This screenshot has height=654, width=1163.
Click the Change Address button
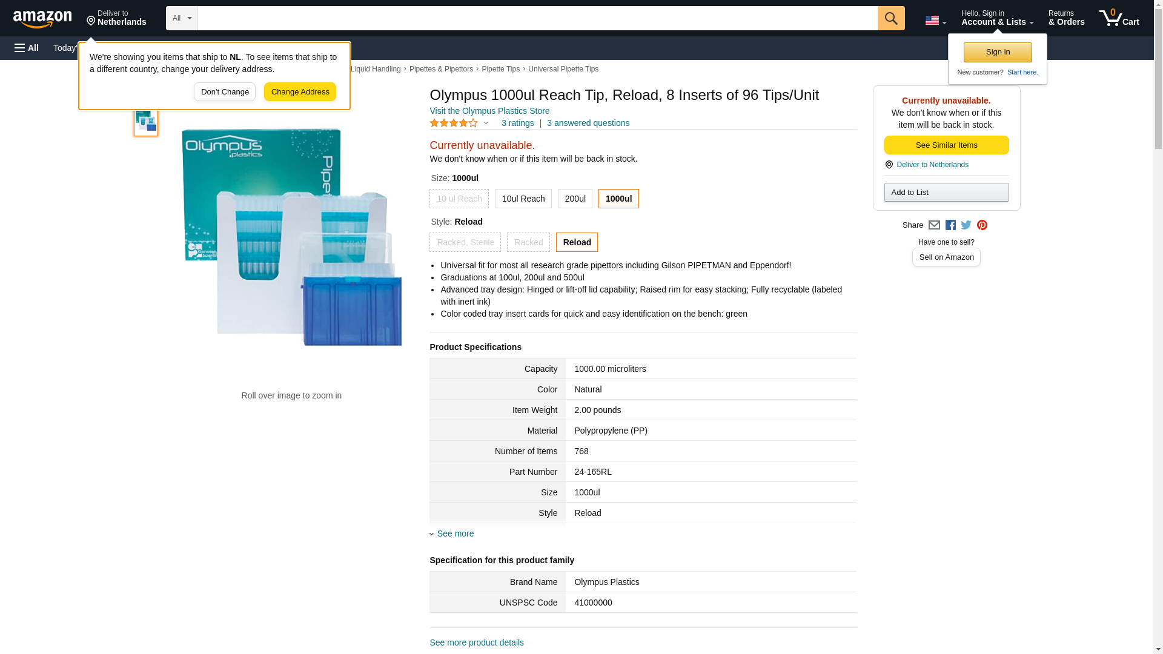300,92
